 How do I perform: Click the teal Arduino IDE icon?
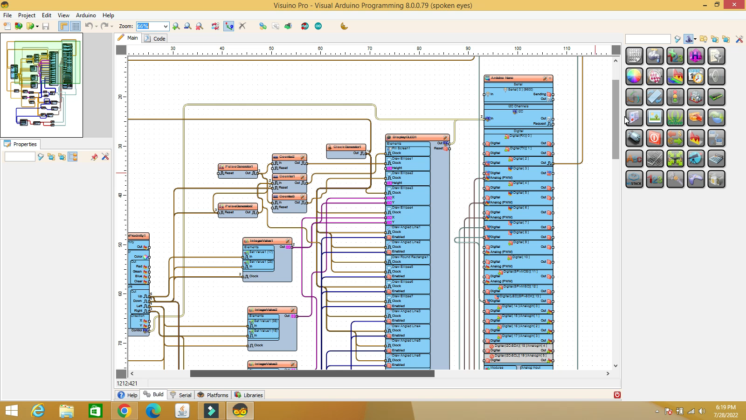point(318,26)
